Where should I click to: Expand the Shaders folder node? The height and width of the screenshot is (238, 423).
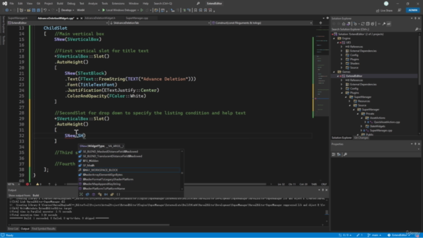coord(342,63)
